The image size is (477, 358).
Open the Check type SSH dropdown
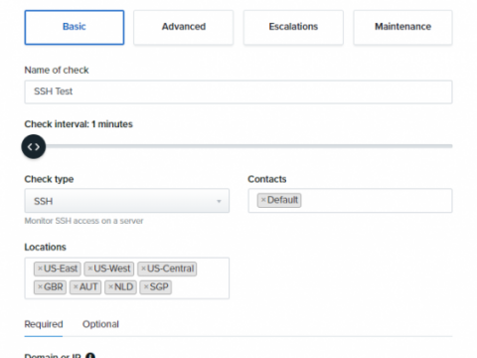coord(127,201)
